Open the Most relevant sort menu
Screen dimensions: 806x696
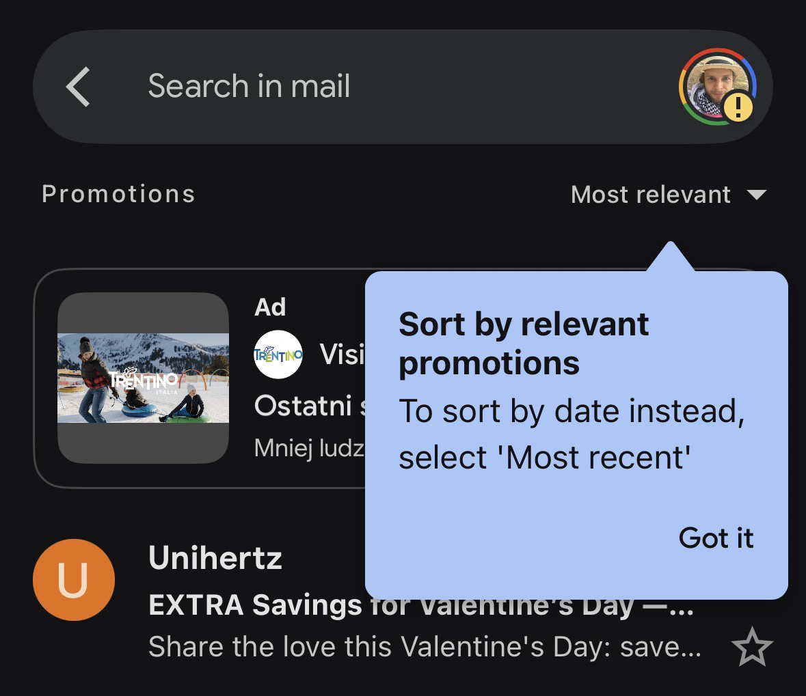(651, 195)
